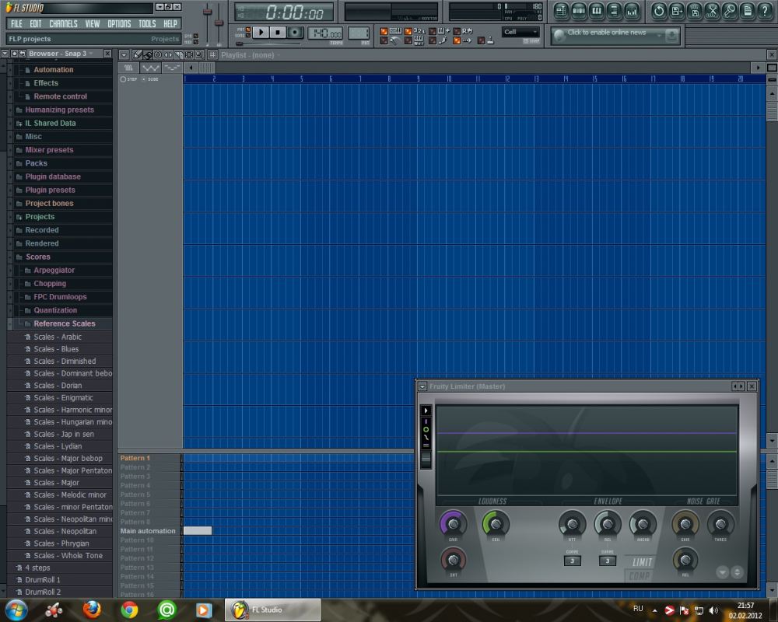This screenshot has height=622, width=778.
Task: Click to enable online news
Action: click(607, 32)
